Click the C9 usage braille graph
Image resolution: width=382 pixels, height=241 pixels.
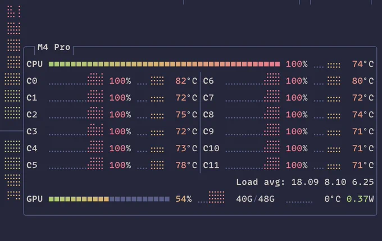[252, 130]
